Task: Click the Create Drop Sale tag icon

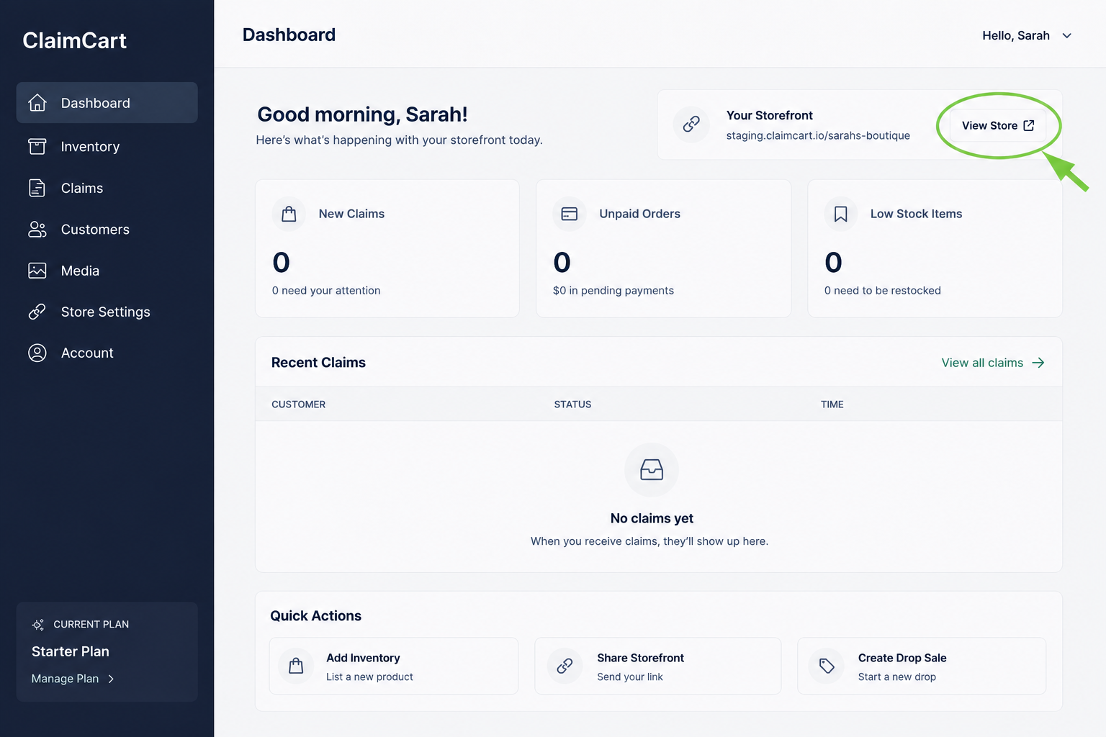Action: point(827,666)
